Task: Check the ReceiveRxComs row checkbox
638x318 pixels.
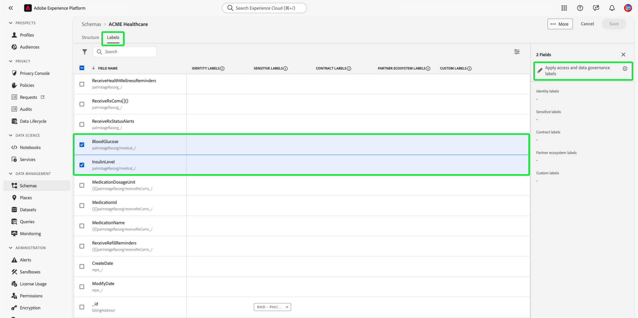Action: point(82,104)
